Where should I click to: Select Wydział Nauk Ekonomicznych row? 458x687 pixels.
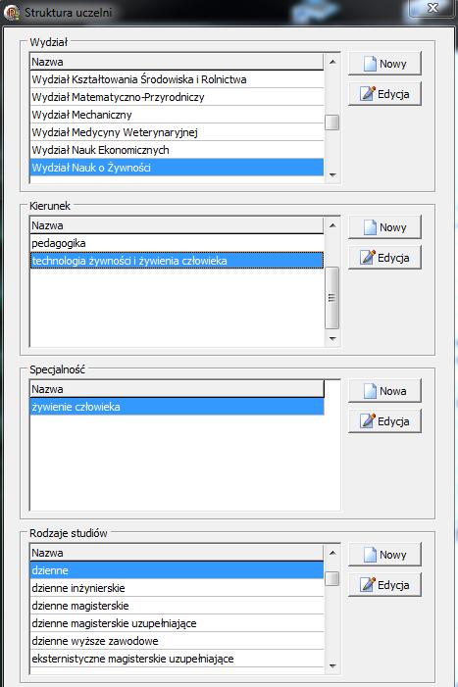[178, 150]
